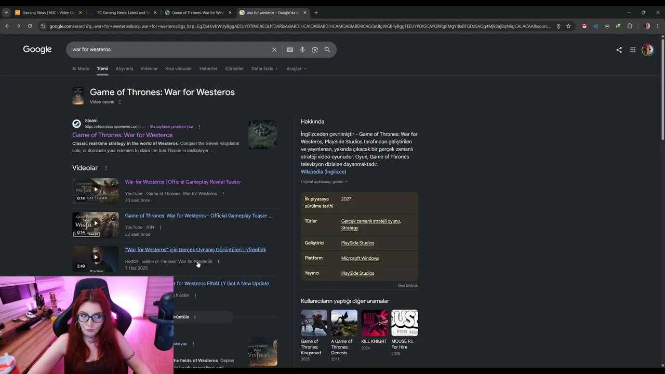The width and height of the screenshot is (665, 374).
Task: Open the Gerçek zamanlı strateji oyunu genre link
Action: click(371, 221)
